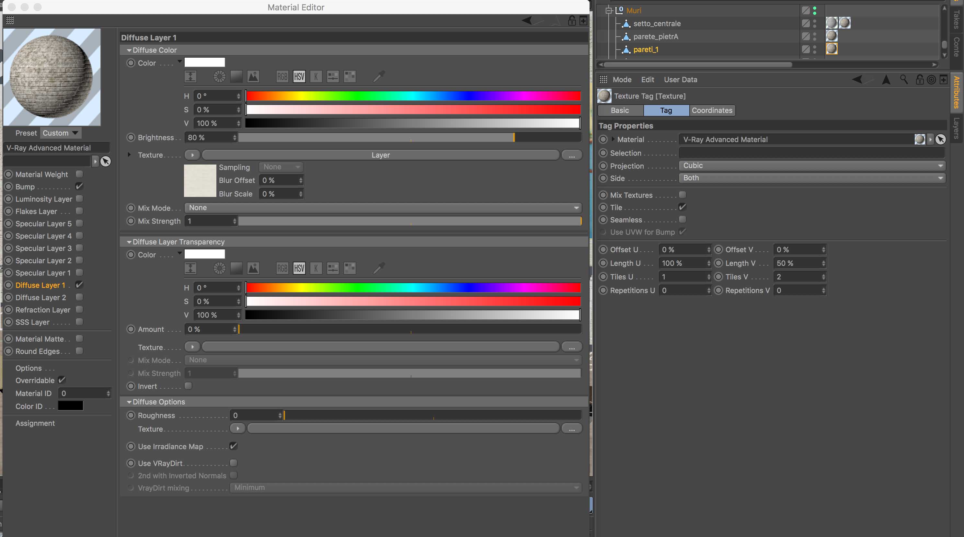Select the parete_pietrA object in tree

click(x=655, y=36)
